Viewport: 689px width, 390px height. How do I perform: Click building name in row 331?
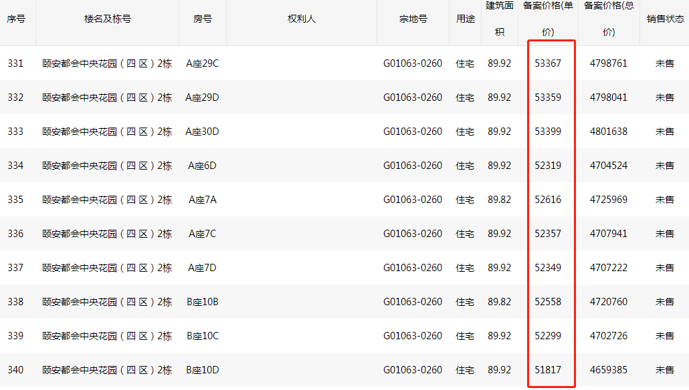click(x=107, y=63)
